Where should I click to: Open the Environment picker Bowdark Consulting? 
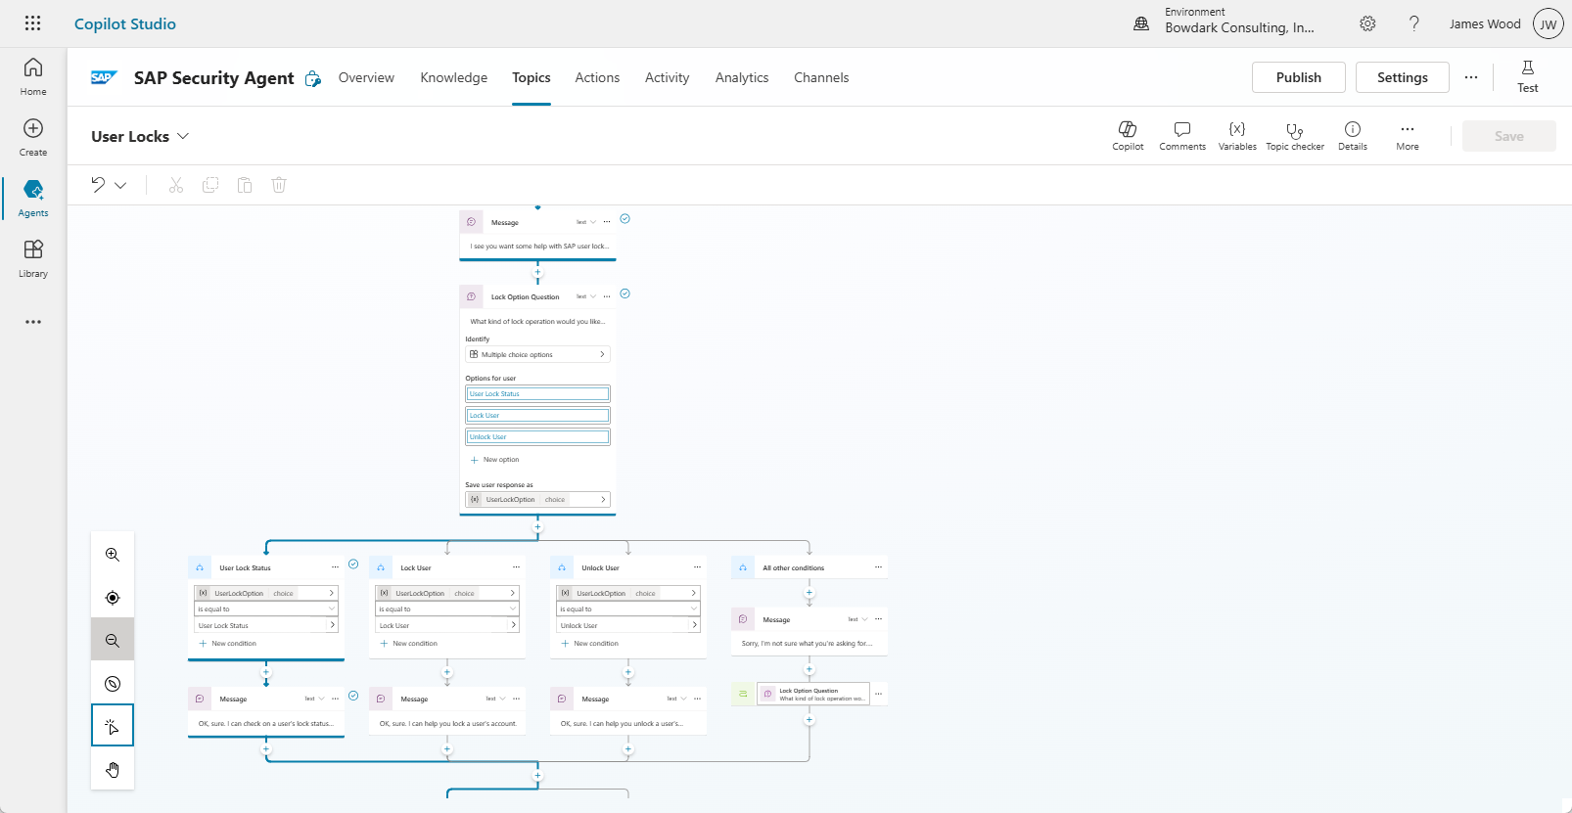(x=1225, y=22)
